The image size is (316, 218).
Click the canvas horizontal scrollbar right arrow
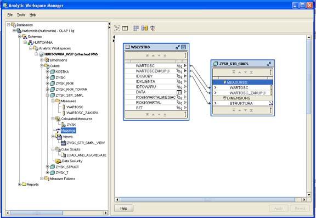point(304,200)
